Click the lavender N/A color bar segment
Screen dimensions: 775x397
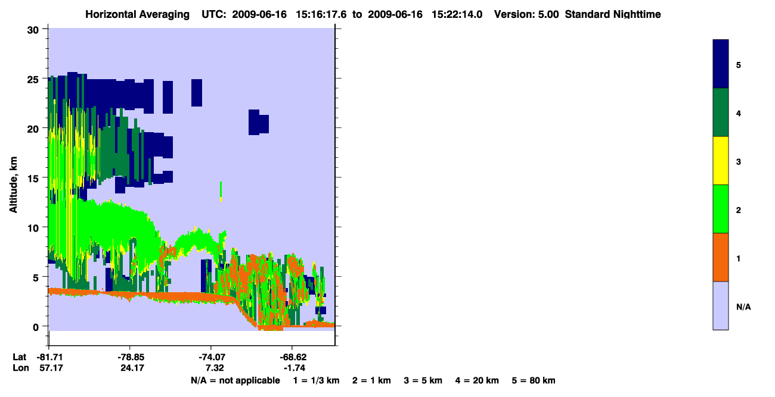click(x=721, y=305)
